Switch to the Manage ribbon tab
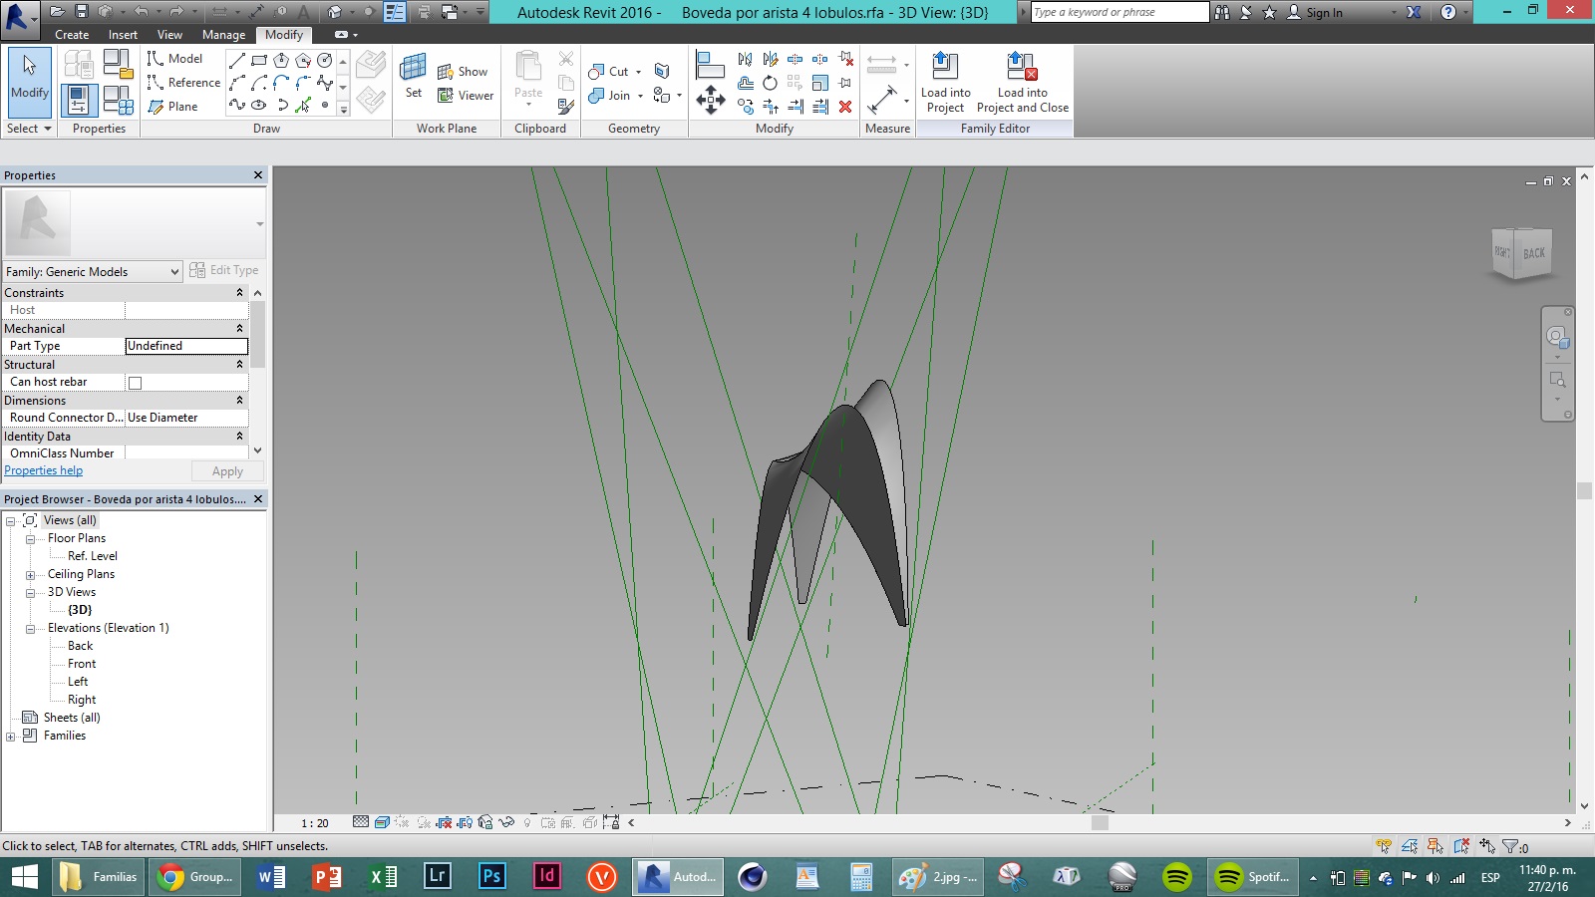This screenshot has height=897, width=1595. tap(223, 35)
